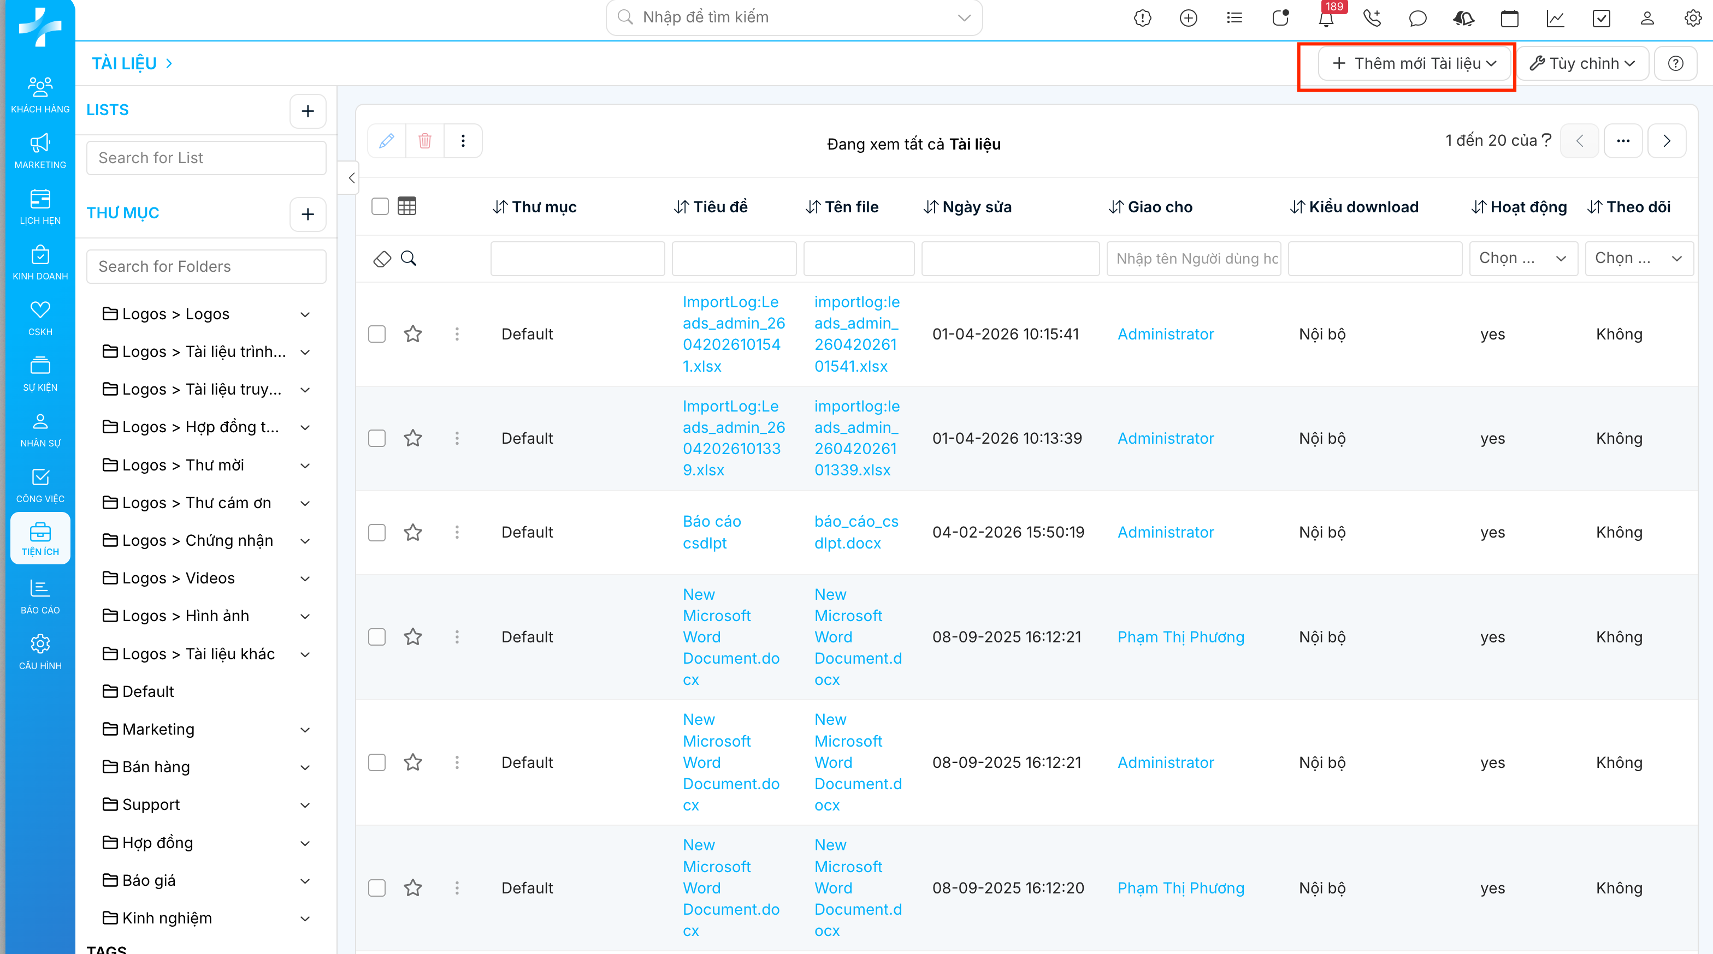1713x954 pixels.
Task: Open the Khách hàng sidebar menu
Action: coord(40,95)
